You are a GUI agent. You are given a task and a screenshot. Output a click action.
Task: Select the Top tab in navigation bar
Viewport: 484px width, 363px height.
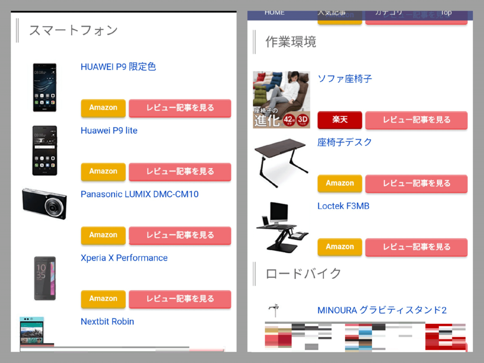[446, 13]
